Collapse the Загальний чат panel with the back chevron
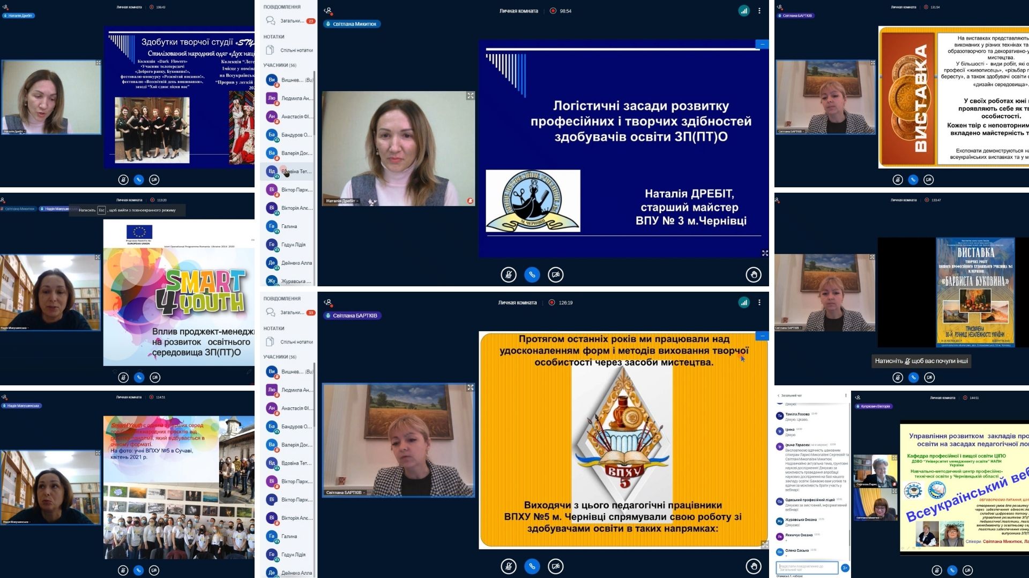1029x578 pixels. pyautogui.click(x=779, y=396)
